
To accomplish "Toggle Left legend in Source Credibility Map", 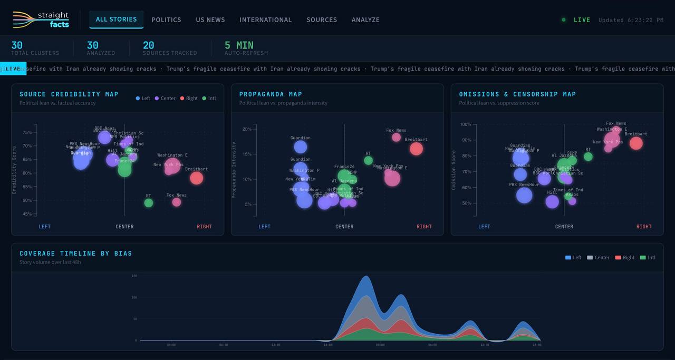I will click(x=143, y=99).
